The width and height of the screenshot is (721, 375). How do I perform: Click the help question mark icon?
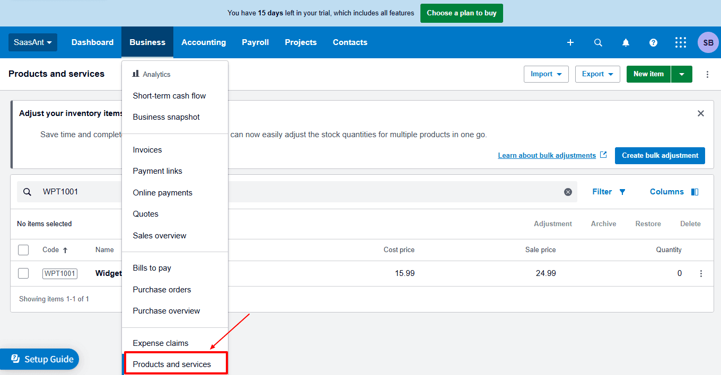[x=653, y=42]
